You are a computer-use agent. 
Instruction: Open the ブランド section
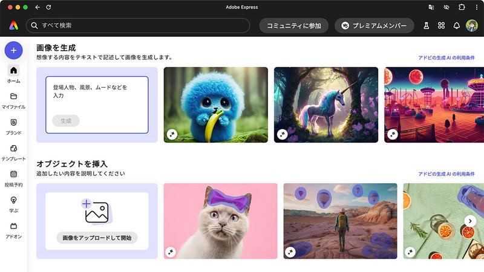click(x=13, y=126)
